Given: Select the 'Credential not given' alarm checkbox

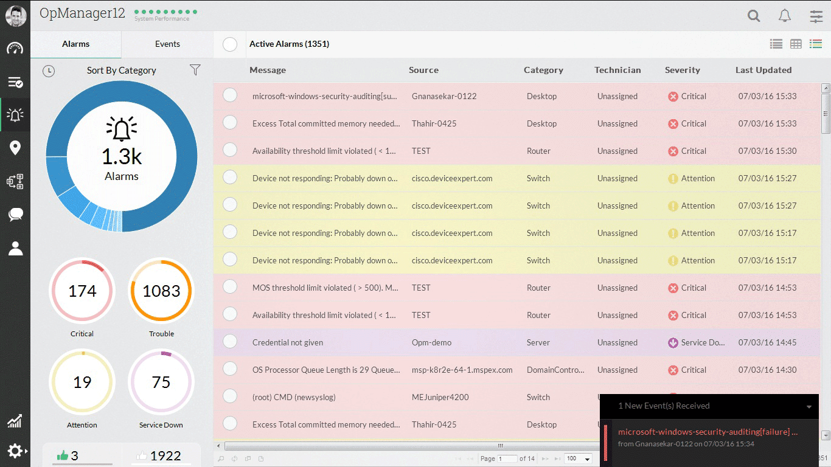Looking at the screenshot, I should (230, 342).
